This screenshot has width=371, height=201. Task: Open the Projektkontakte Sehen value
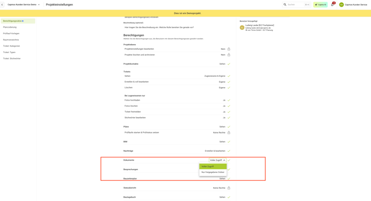click(222, 64)
